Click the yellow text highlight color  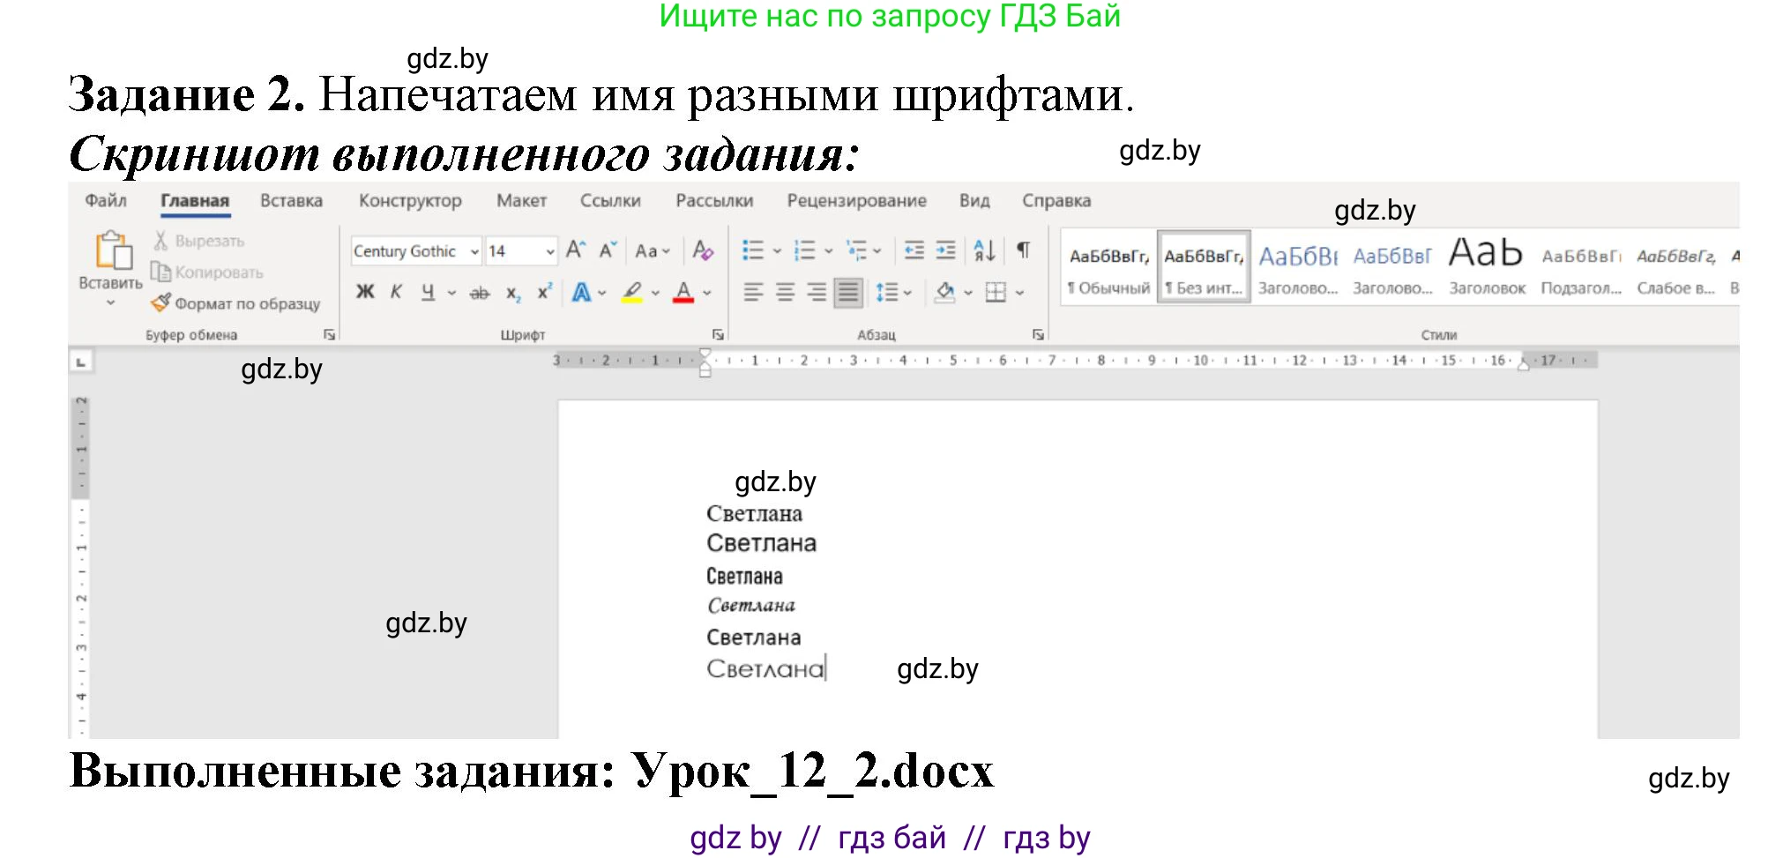click(631, 293)
